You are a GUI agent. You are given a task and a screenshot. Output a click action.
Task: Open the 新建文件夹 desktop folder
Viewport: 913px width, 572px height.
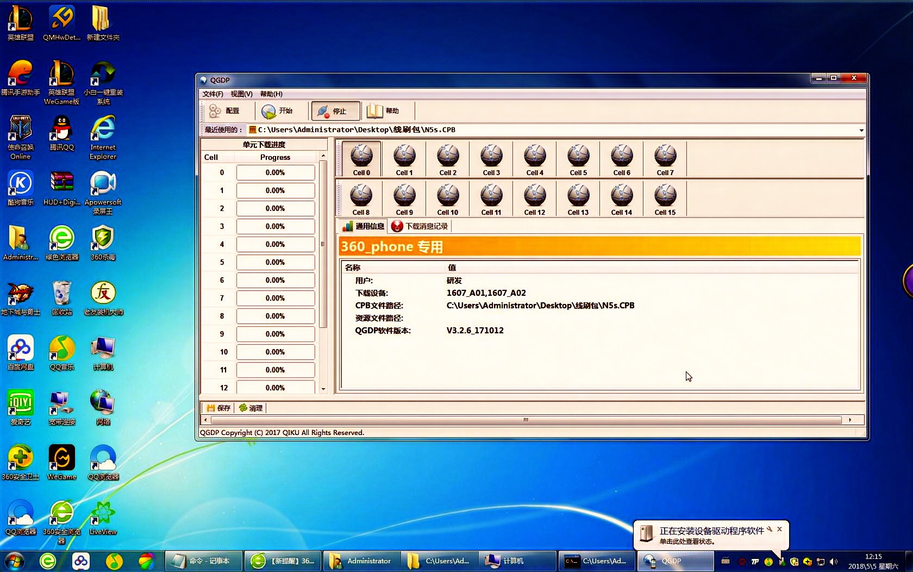(x=103, y=23)
